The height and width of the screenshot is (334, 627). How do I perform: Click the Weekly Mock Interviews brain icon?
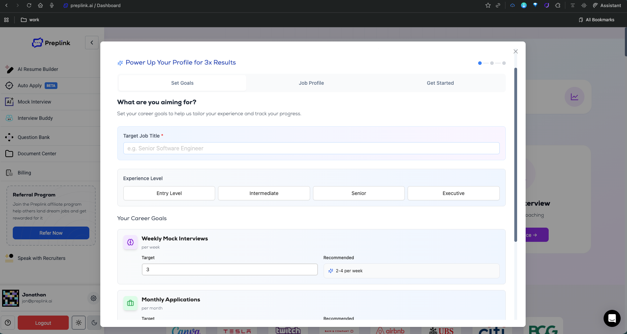[x=130, y=242]
